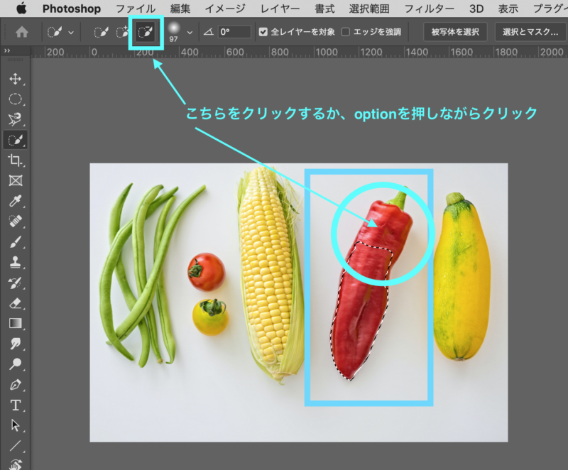Image resolution: width=568 pixels, height=470 pixels.
Task: Enable the エッジを強調 checkbox
Action: [345, 32]
